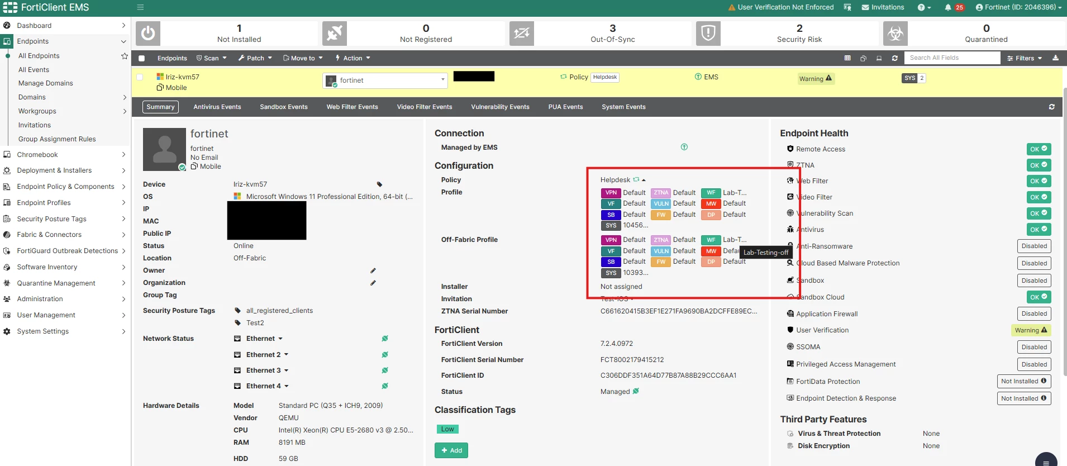The image size is (1067, 466).
Task: Click the export download icon
Action: coord(1055,58)
